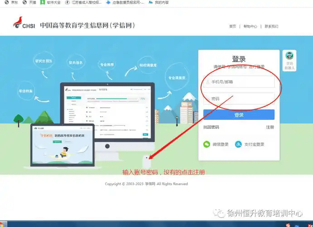Click the 找回密码 link
313x227 pixels.
coord(211,127)
